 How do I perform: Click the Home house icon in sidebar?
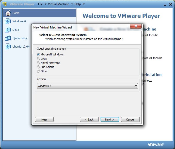pyautogui.click(x=8, y=13)
